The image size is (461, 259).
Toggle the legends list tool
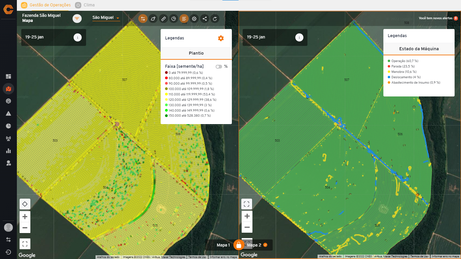184,19
